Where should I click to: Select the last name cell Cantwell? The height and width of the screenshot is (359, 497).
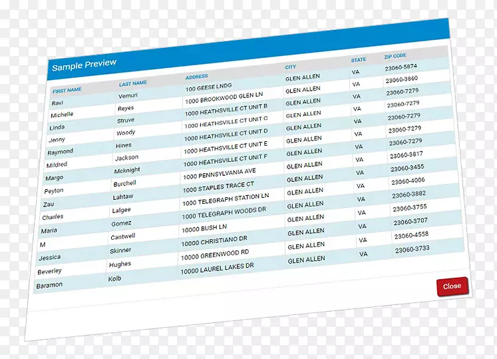click(123, 236)
